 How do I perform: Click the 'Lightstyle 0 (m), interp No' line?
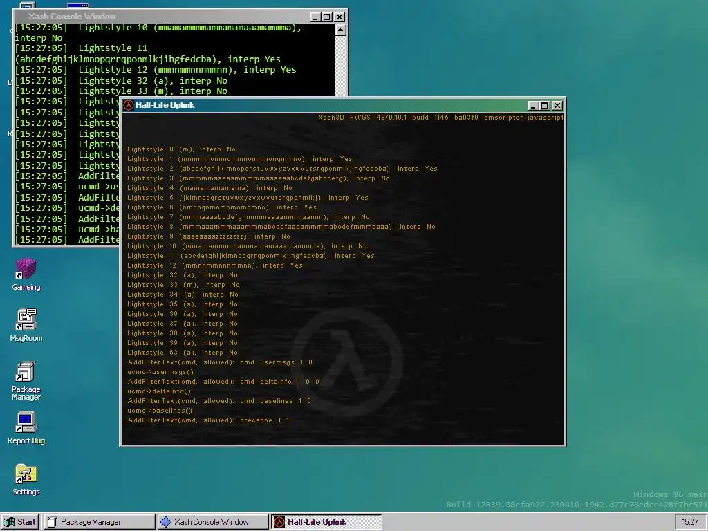pos(182,149)
